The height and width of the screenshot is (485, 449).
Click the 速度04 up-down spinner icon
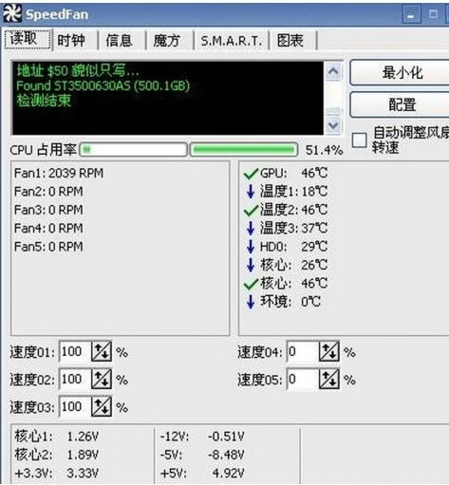[x=329, y=351]
